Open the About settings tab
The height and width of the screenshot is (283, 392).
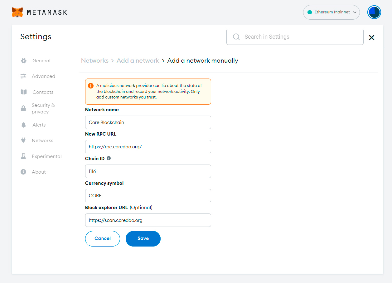pos(39,172)
